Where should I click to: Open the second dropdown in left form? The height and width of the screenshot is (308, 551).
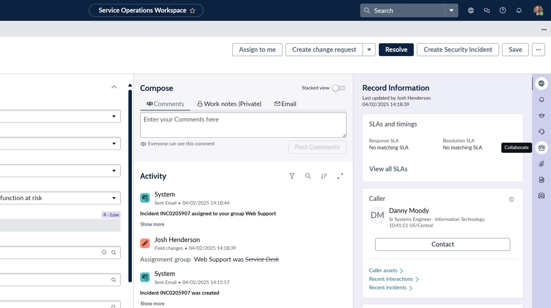pos(60,144)
